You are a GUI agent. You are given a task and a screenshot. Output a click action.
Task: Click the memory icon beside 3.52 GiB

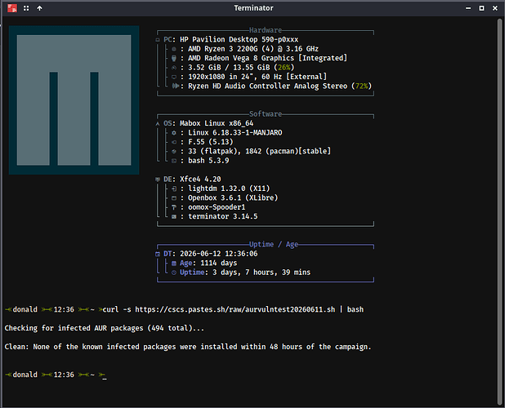(x=174, y=68)
